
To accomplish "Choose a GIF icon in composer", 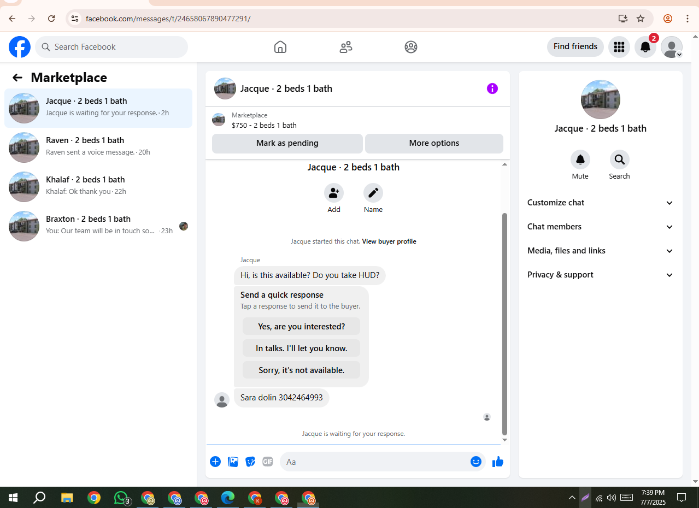I will pos(268,462).
